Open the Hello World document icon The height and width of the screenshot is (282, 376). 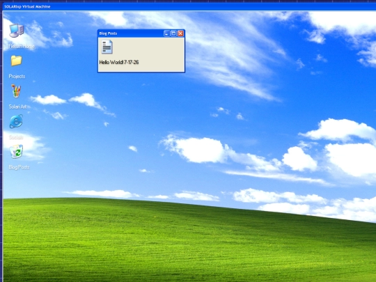coord(107,47)
